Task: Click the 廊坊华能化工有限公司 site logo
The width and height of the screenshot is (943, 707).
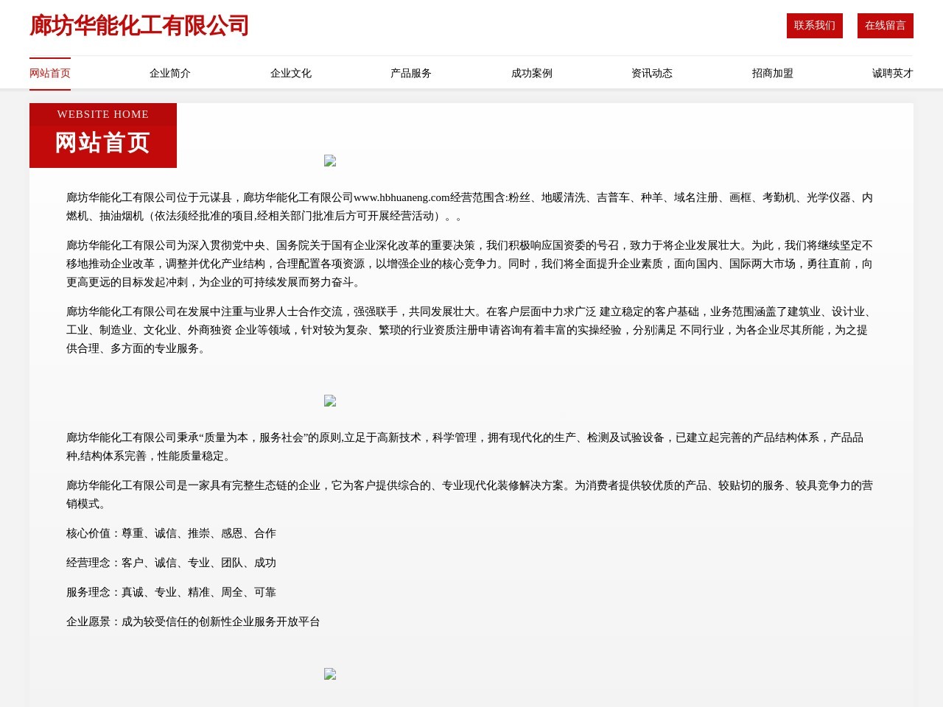Action: (x=139, y=25)
